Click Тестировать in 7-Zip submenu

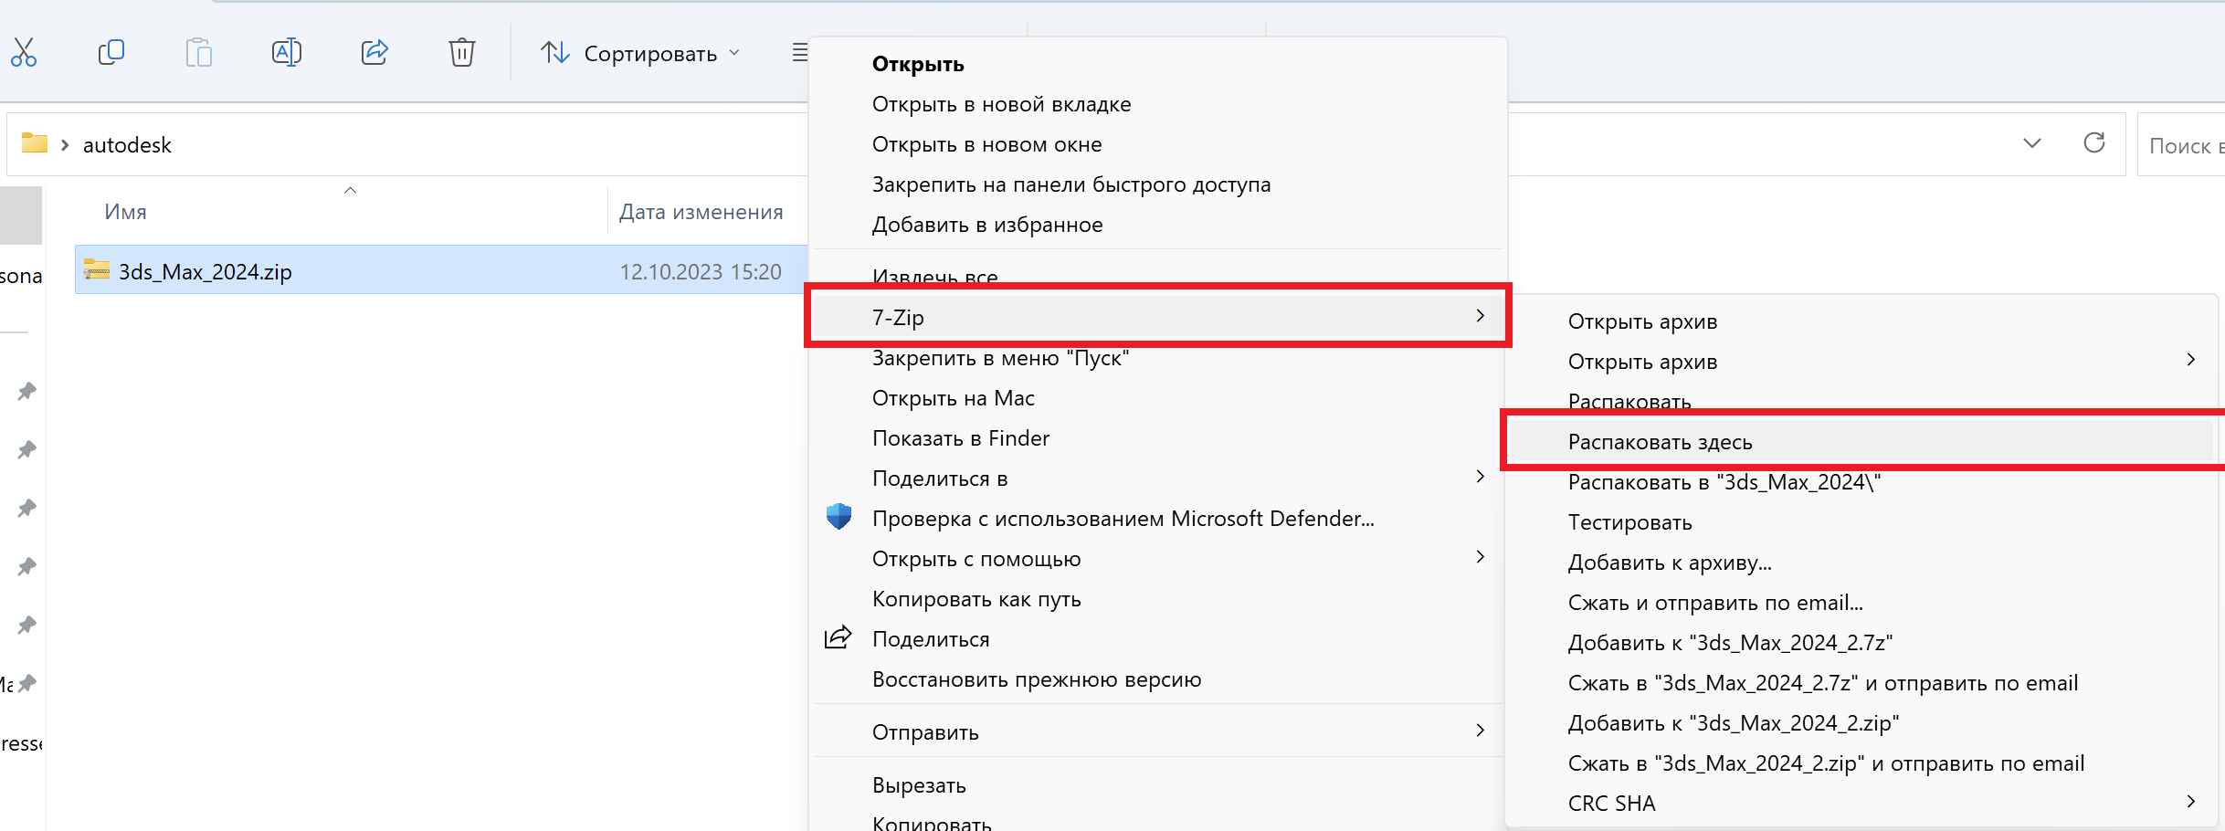click(x=1629, y=522)
